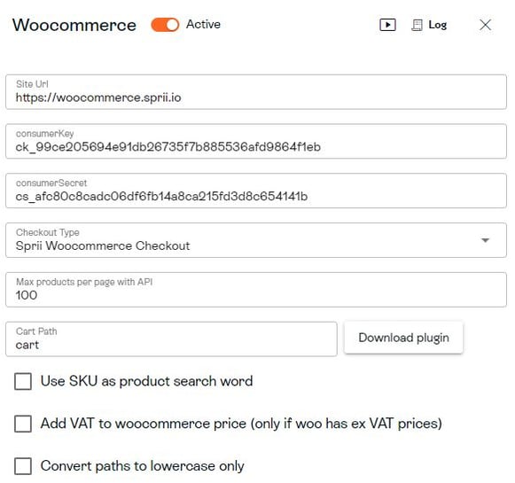
Task: Open the Log text link
Action: point(438,25)
